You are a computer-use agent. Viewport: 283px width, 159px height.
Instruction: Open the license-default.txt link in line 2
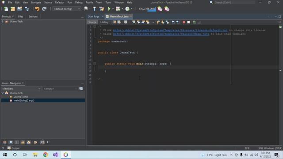[170, 30]
